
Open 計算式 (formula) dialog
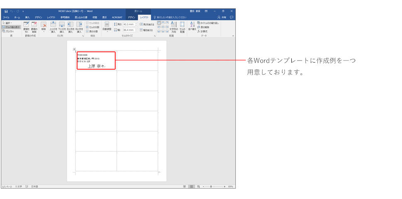tap(202, 31)
